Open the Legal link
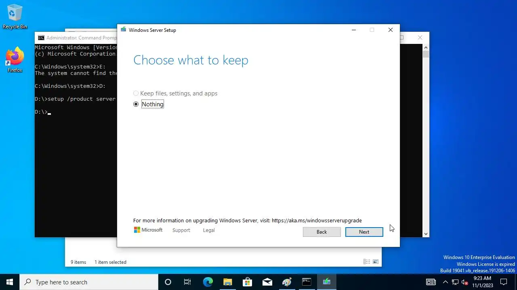 (x=209, y=230)
